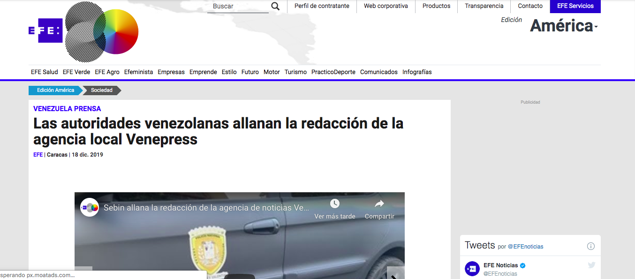This screenshot has width=635, height=279.
Task: Open the Estilo section
Action: click(x=229, y=72)
